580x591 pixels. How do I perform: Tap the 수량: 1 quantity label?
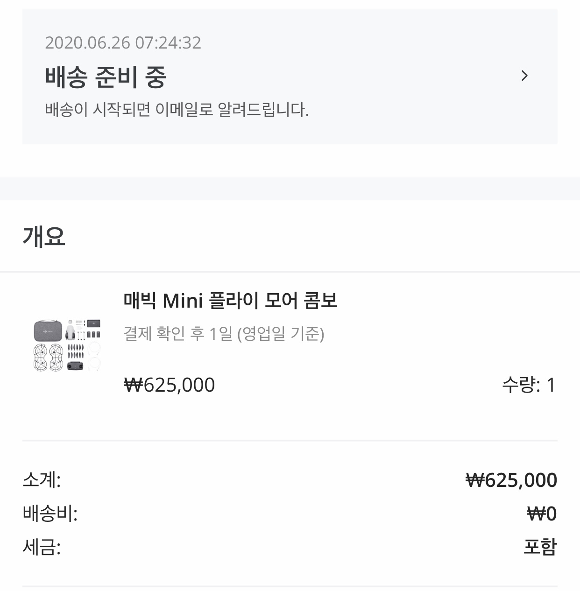click(528, 385)
